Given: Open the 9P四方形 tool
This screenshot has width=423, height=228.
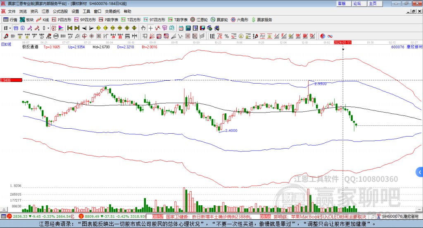Looking at the screenshot, I should (85, 20).
